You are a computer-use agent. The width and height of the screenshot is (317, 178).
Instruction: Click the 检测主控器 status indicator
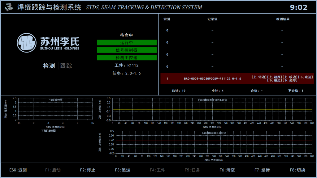pyautogui.click(x=127, y=57)
